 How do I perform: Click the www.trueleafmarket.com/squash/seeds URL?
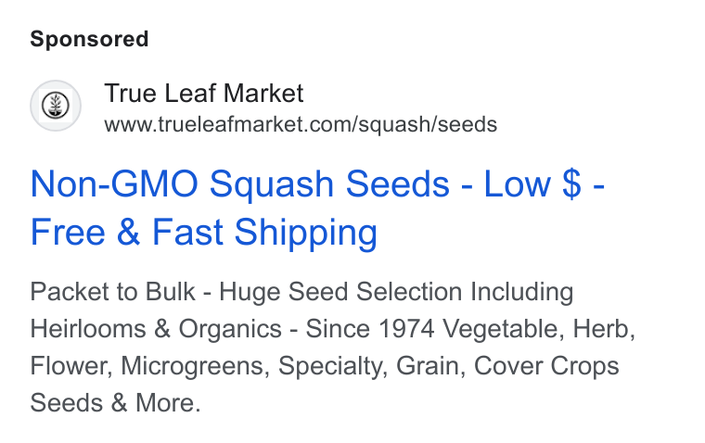coord(301,124)
